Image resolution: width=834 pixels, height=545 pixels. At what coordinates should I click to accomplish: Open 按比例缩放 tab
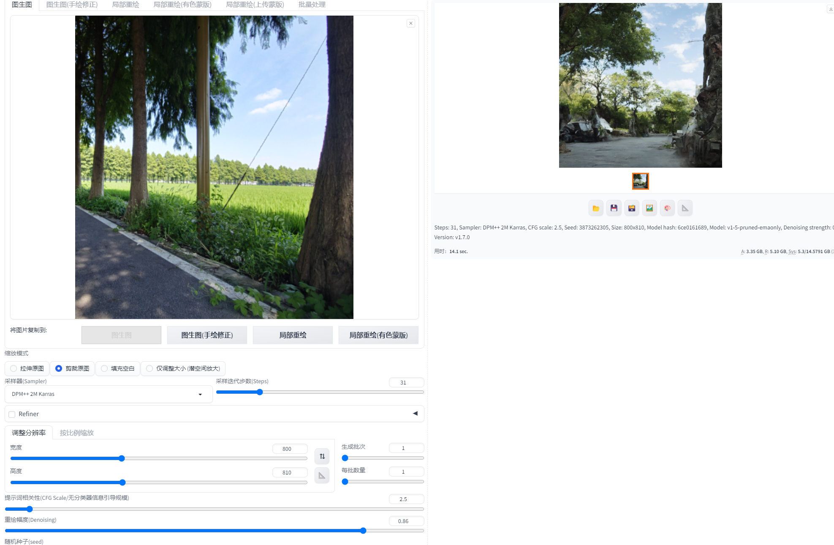[x=77, y=433]
